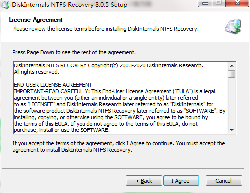Click the Press Page Down instruction text
This screenshot has height=193, width=250.
[74, 52]
